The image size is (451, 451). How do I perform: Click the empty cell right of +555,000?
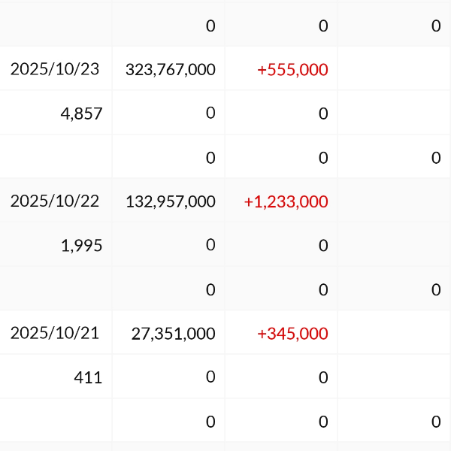(x=394, y=69)
